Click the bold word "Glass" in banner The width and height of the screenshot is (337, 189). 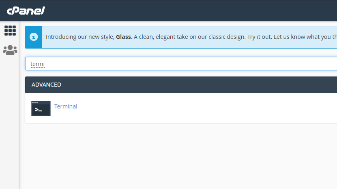point(123,37)
